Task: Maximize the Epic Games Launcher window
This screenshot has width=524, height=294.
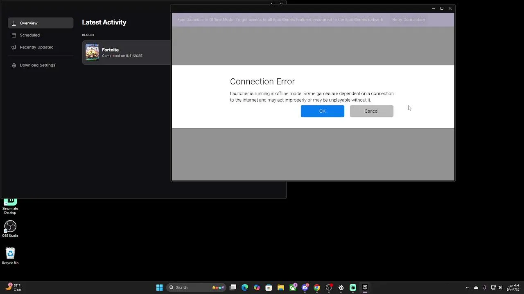Action: coord(442,9)
